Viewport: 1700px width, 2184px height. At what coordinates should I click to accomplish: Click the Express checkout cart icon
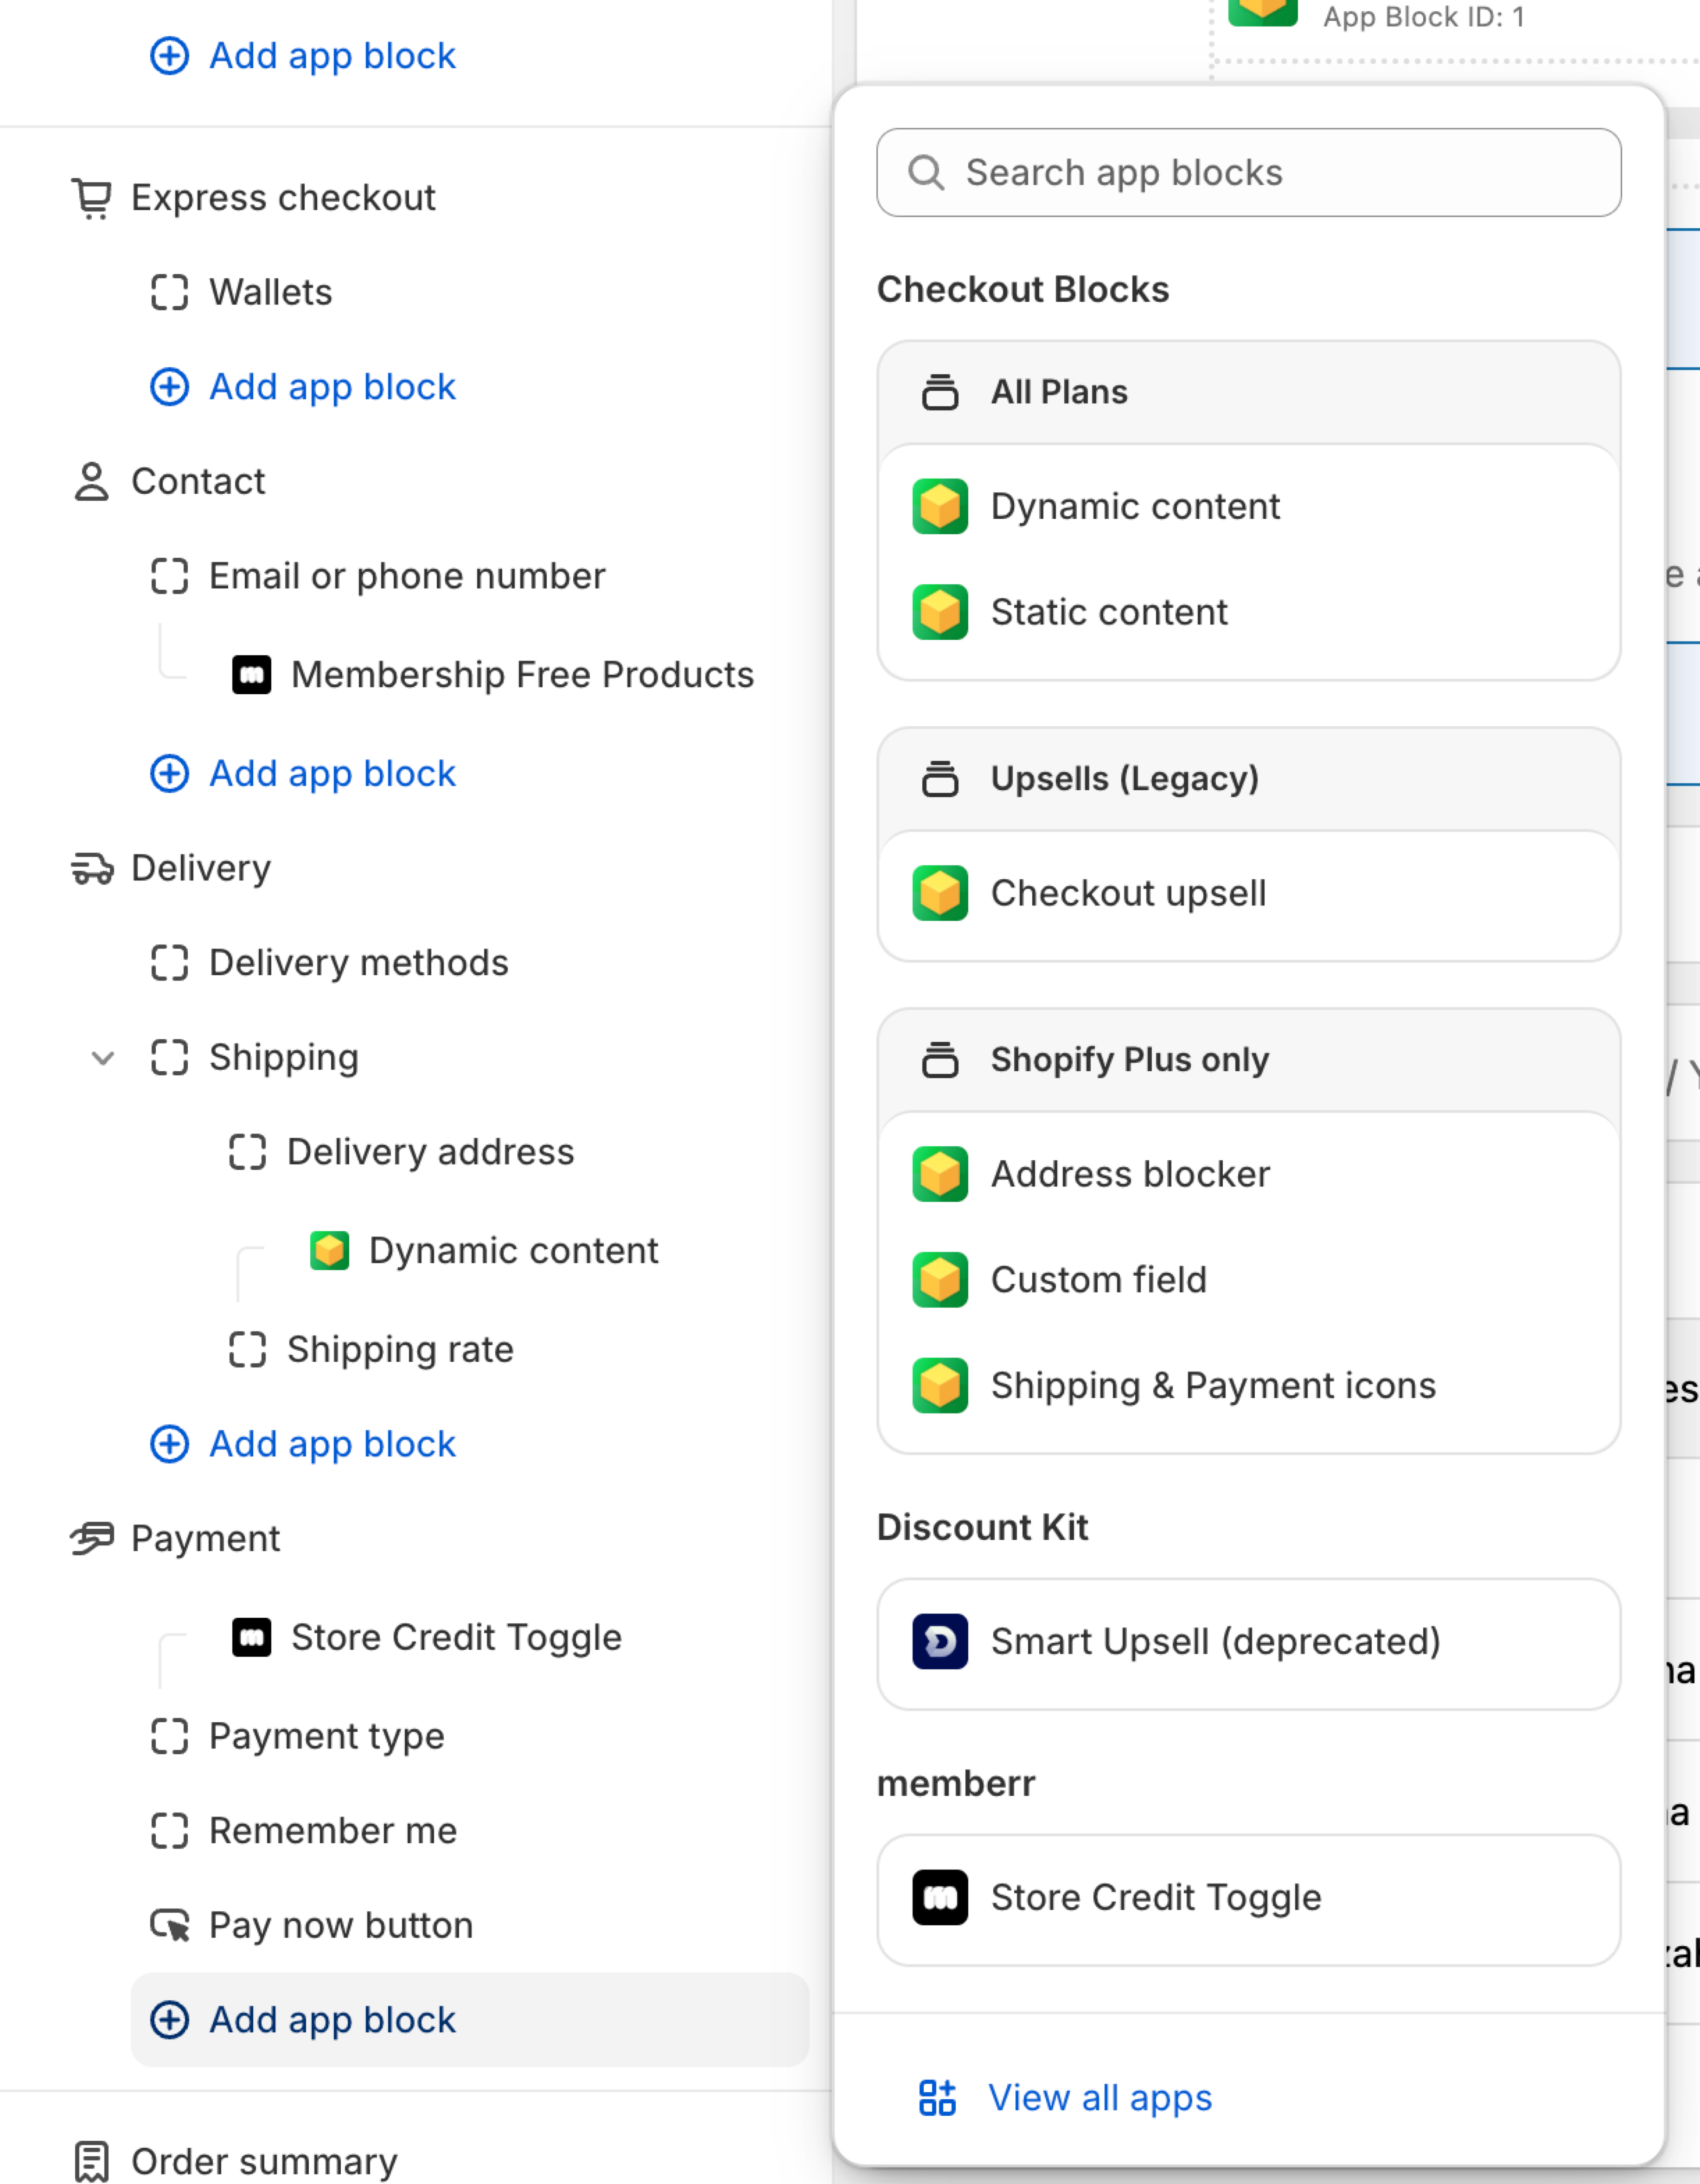92,198
